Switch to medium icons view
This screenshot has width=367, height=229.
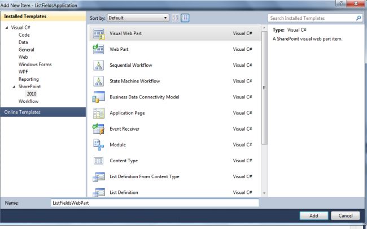point(185,18)
